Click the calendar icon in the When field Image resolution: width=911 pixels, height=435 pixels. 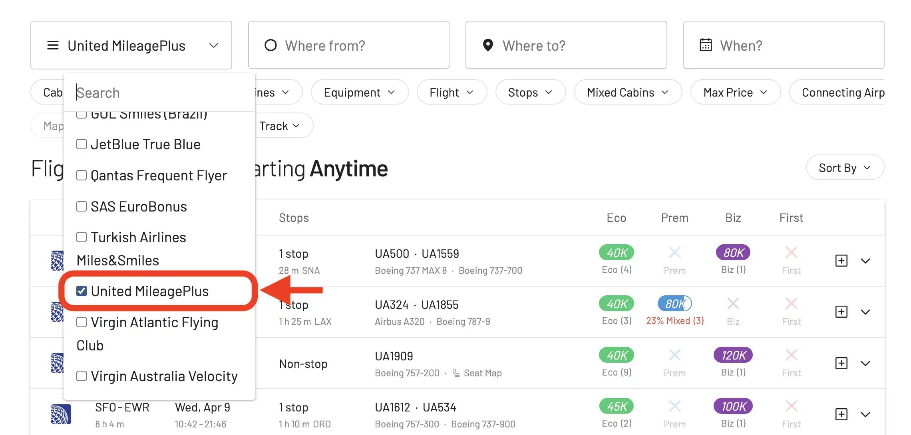click(706, 45)
